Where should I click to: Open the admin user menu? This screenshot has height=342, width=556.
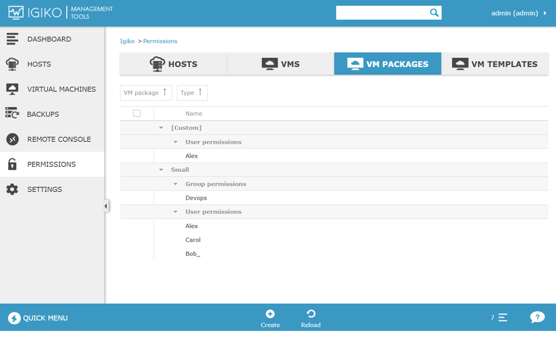coord(518,13)
